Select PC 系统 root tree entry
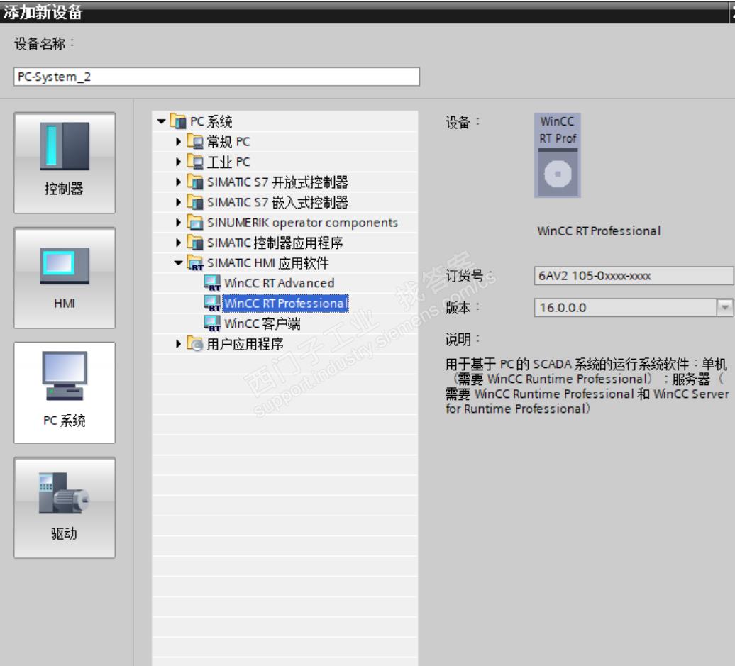735x666 pixels. pos(211,121)
